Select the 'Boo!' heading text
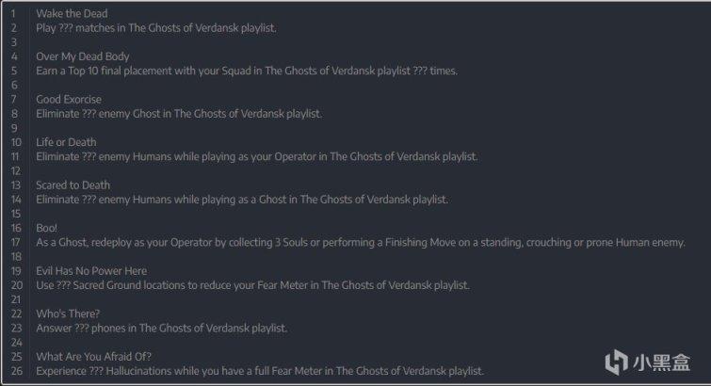 tap(47, 228)
